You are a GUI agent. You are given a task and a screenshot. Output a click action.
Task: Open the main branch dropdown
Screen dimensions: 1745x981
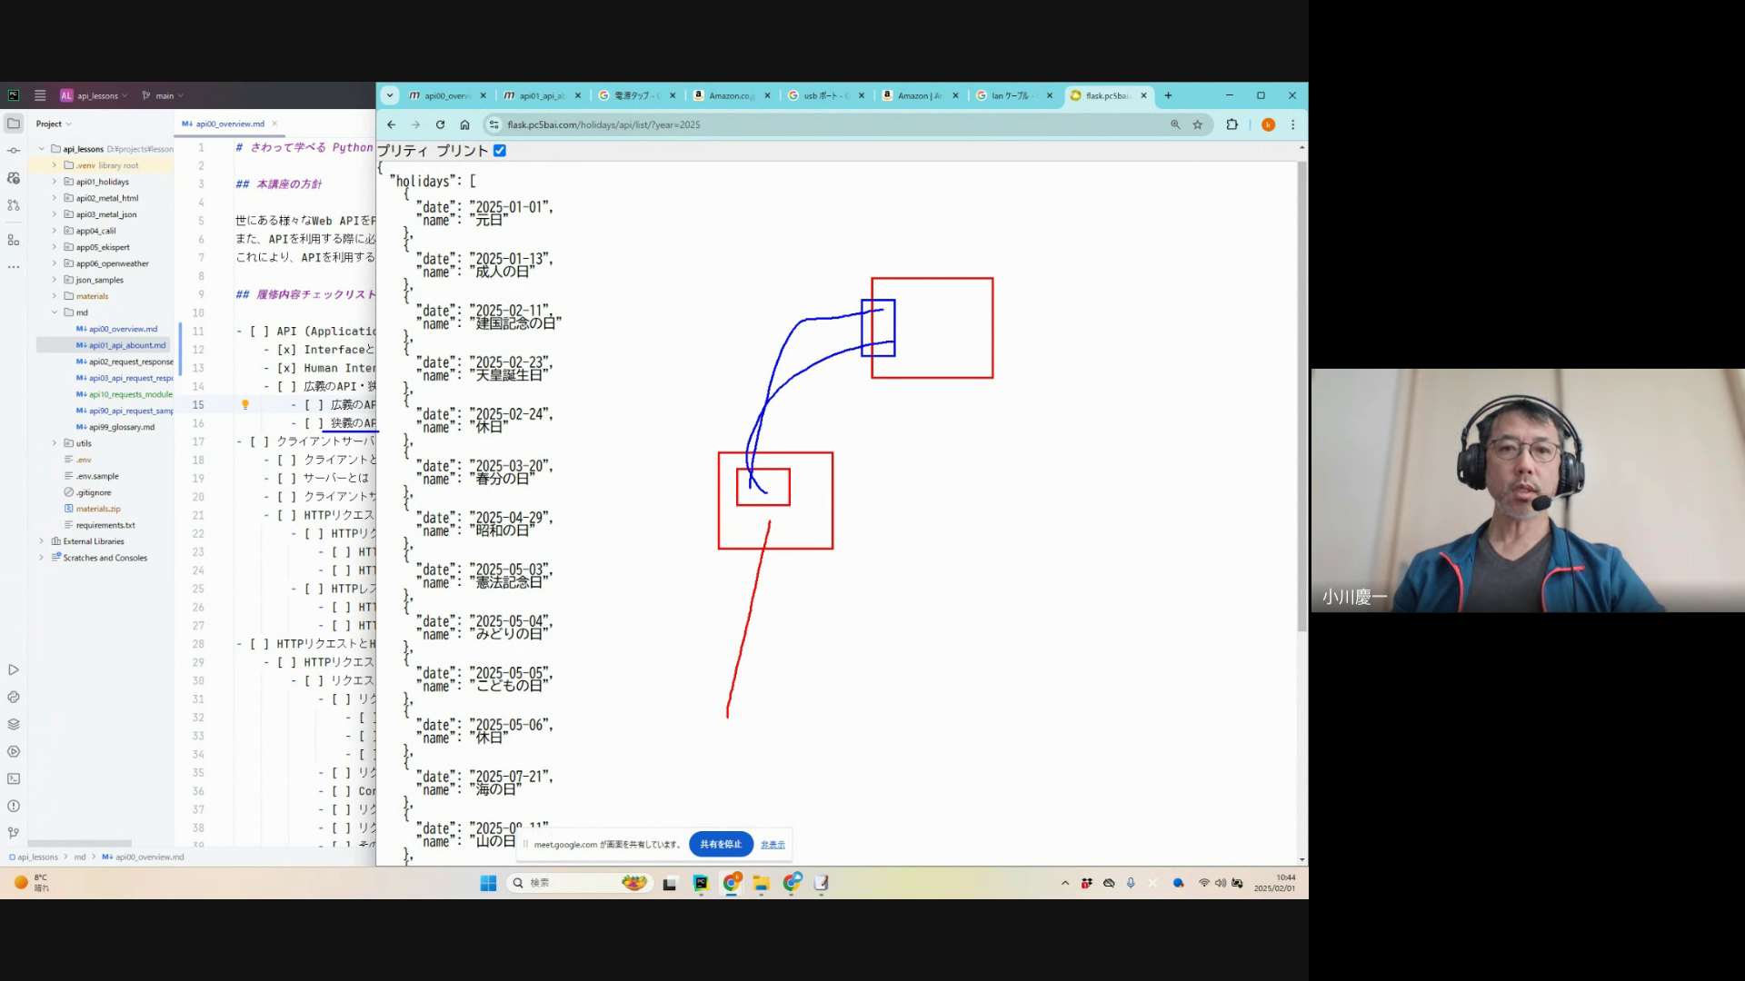(164, 95)
